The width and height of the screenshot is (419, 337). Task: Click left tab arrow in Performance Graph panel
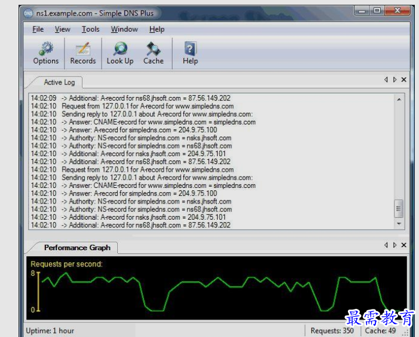[x=386, y=245]
